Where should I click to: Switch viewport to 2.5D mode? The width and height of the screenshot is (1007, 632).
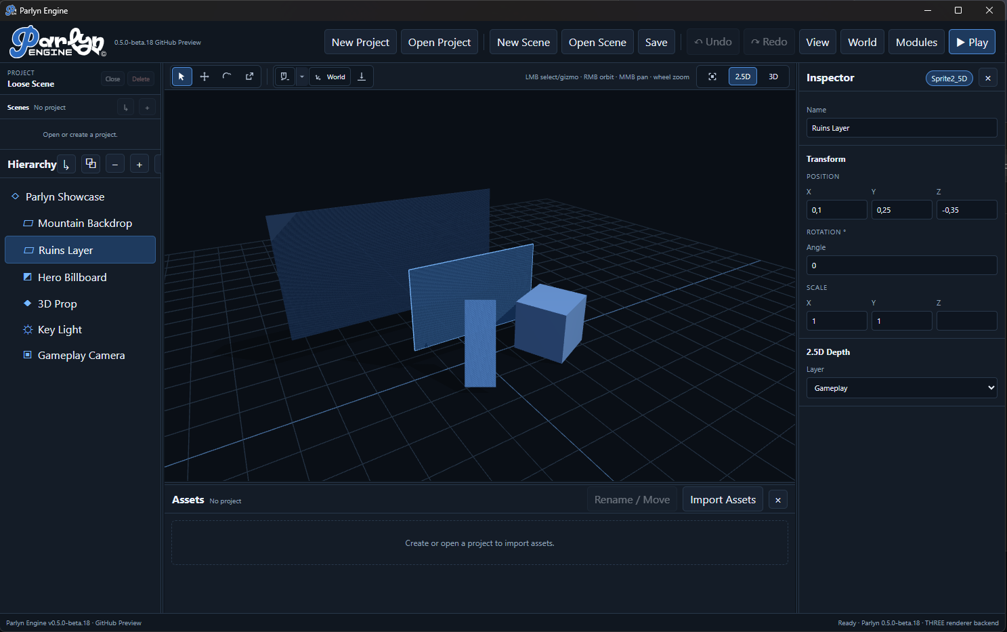coord(743,77)
